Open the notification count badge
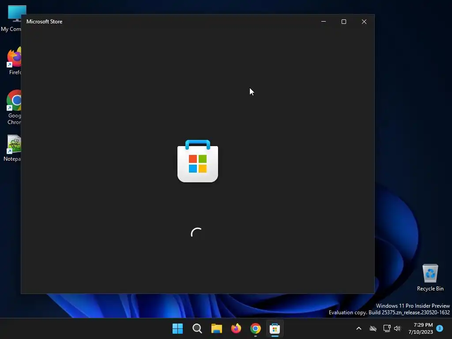 pos(440,328)
